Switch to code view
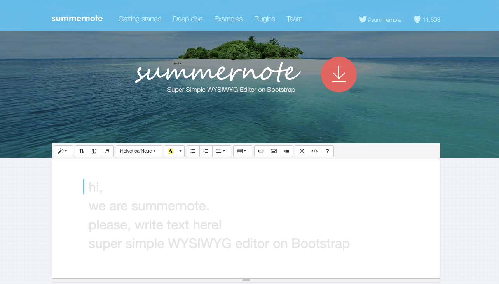Viewport: 499px width, 284px height. click(x=314, y=151)
